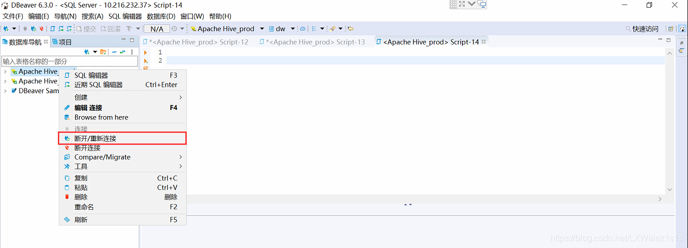The height and width of the screenshot is (248, 688).
Task: Click the 回滚 rollback toolbar button
Action: (x=111, y=28)
